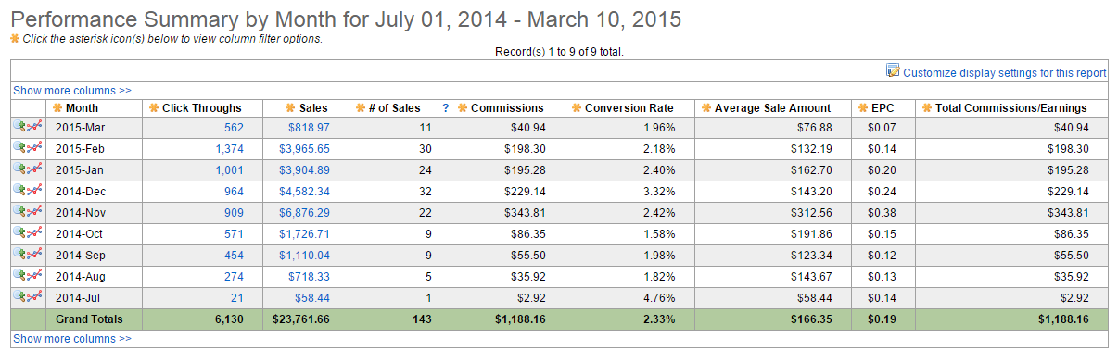This screenshot has width=1118, height=350.
Task: Open the trend chart icon for 2014-Sep
Action: coord(35,254)
